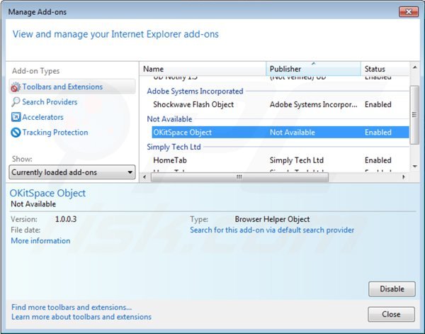Sort list by Publisher column header

pyautogui.click(x=313, y=69)
